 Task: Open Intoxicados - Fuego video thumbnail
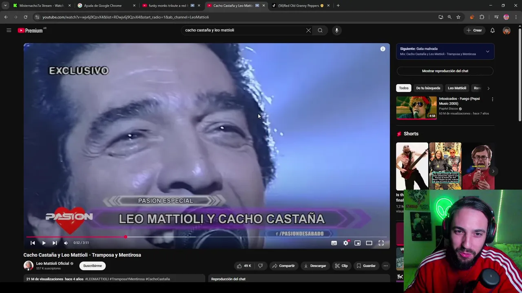point(416,108)
